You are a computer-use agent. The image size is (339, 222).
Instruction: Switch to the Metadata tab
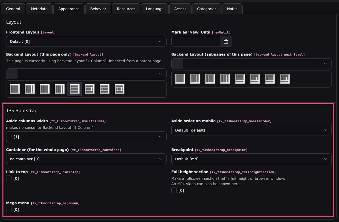click(39, 9)
